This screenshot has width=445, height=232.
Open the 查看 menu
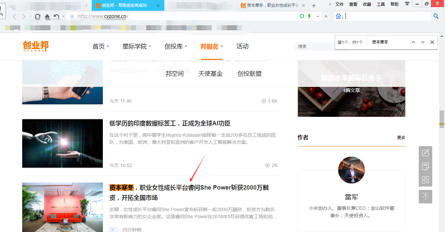pyautogui.click(x=353, y=4)
